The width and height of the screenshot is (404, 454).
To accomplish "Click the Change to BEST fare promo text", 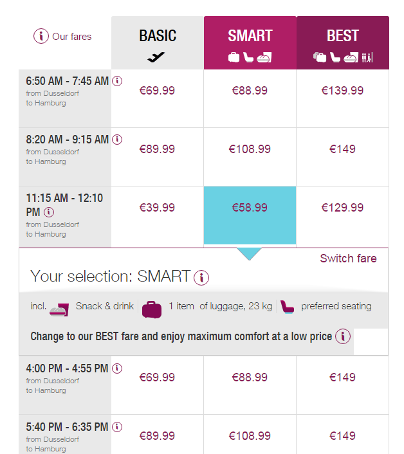I will pyautogui.click(x=181, y=336).
